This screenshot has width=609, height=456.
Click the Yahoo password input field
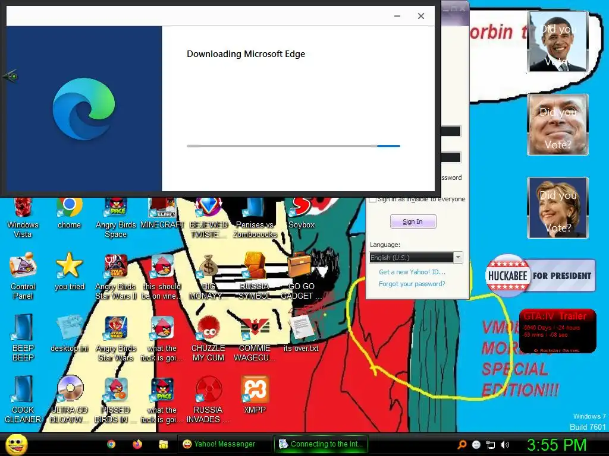pos(451,157)
